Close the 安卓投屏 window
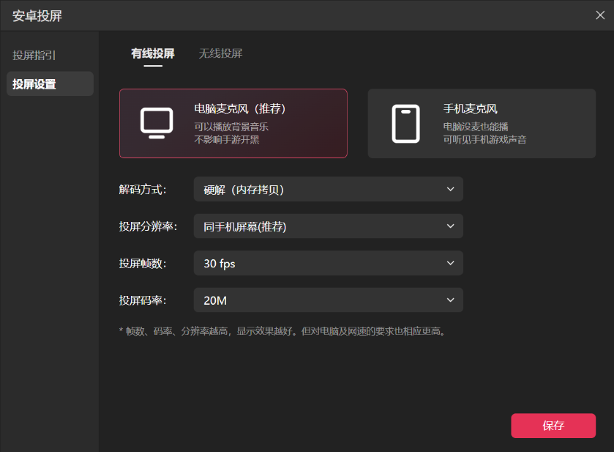The image size is (614, 452). (x=600, y=15)
